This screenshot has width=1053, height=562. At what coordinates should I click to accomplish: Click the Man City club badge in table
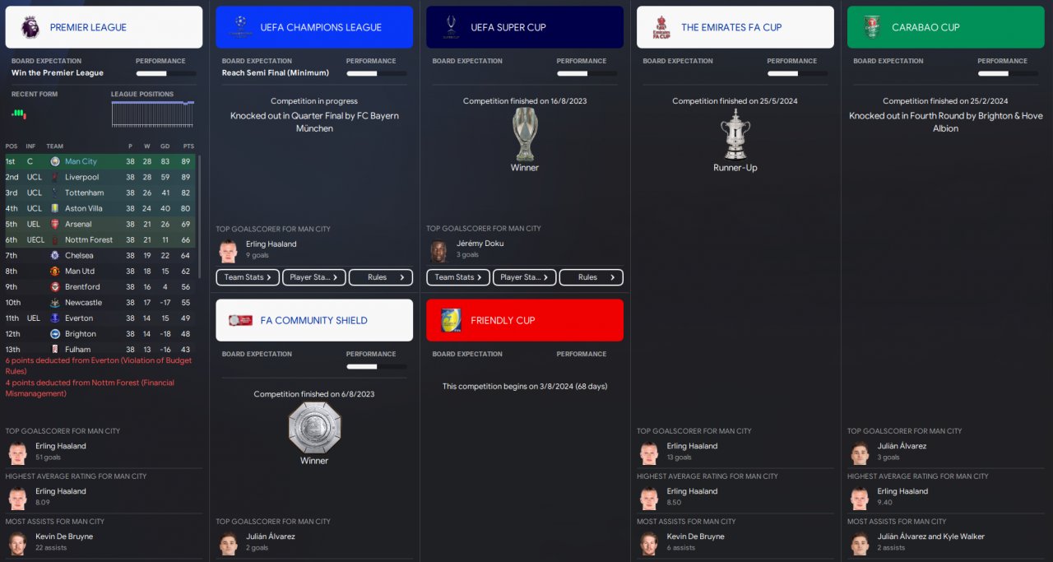55,161
